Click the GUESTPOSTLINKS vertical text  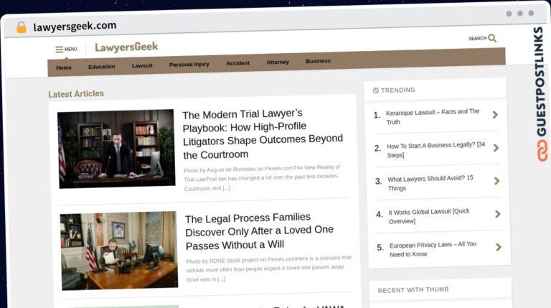tap(540, 81)
